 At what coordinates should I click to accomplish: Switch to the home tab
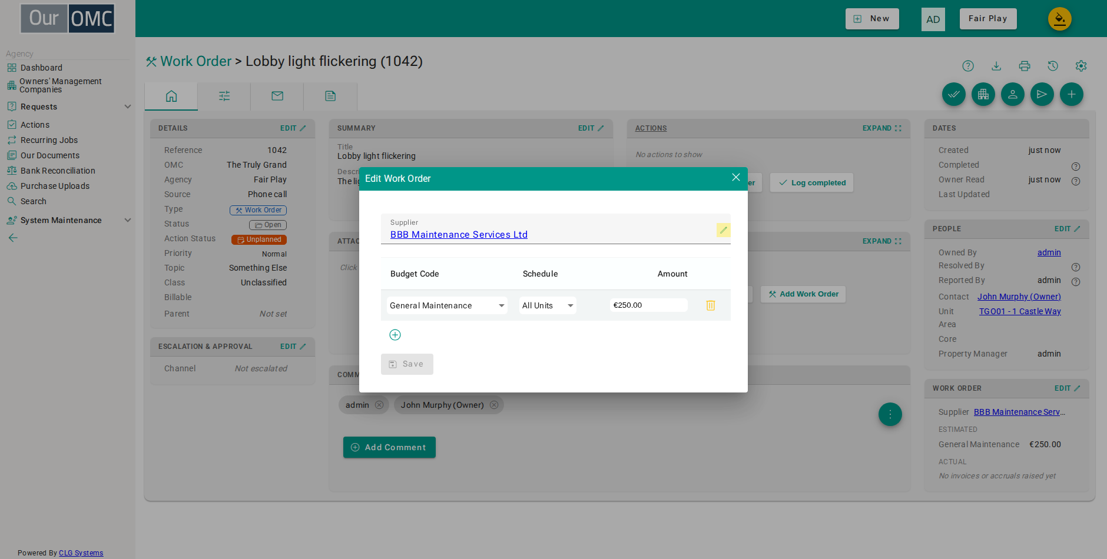171,96
